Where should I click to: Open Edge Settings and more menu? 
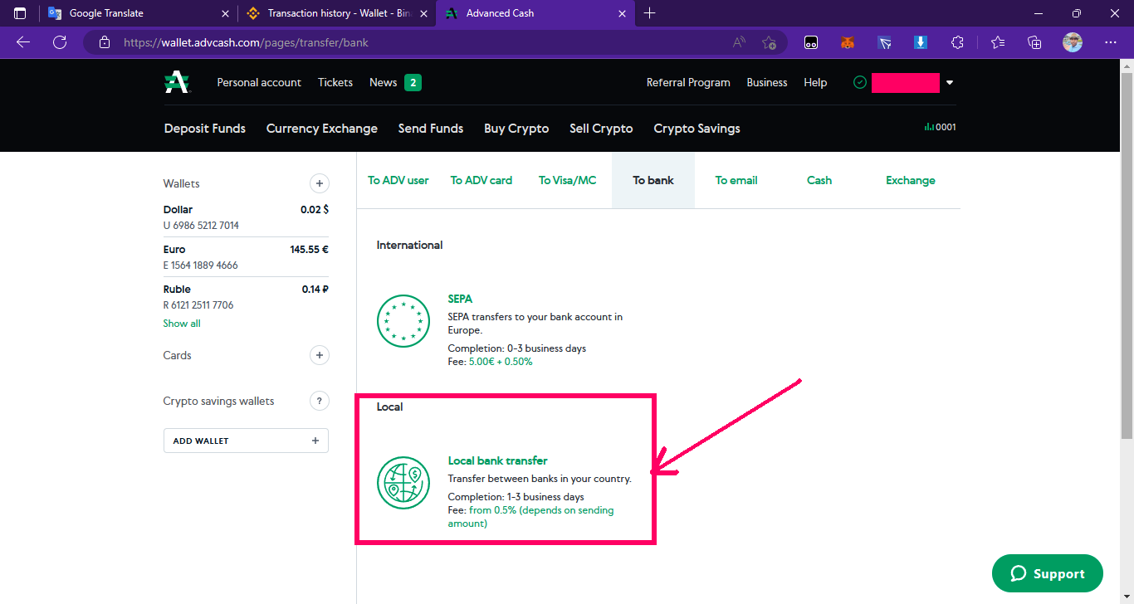(1111, 42)
